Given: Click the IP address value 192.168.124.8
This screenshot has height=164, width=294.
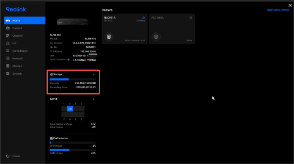Looking at the screenshot, I should [x=88, y=51].
